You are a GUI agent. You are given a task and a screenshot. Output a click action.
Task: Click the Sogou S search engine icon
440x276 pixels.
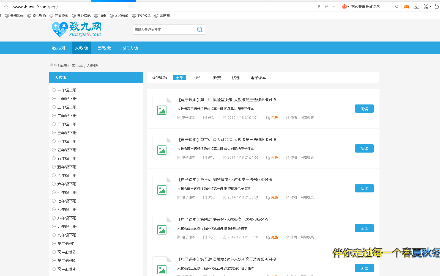(344, 7)
